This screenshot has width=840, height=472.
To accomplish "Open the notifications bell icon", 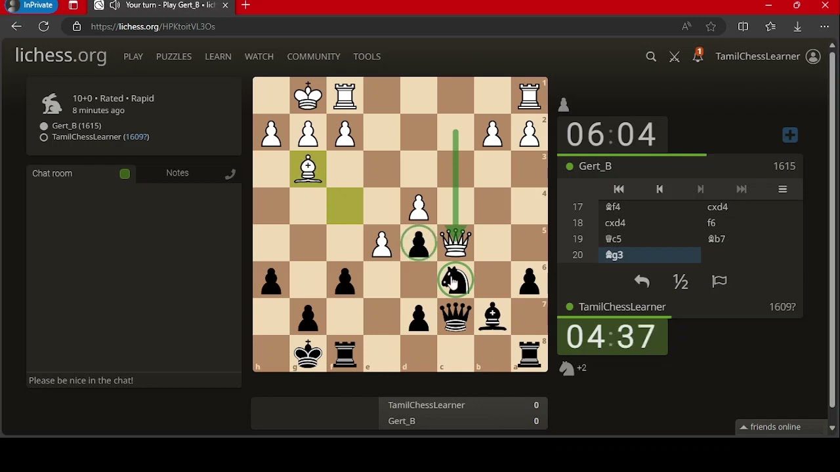I will tap(698, 56).
